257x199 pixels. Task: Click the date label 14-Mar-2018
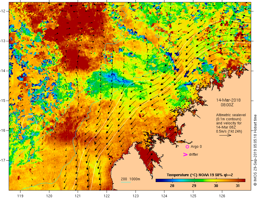point(228,100)
